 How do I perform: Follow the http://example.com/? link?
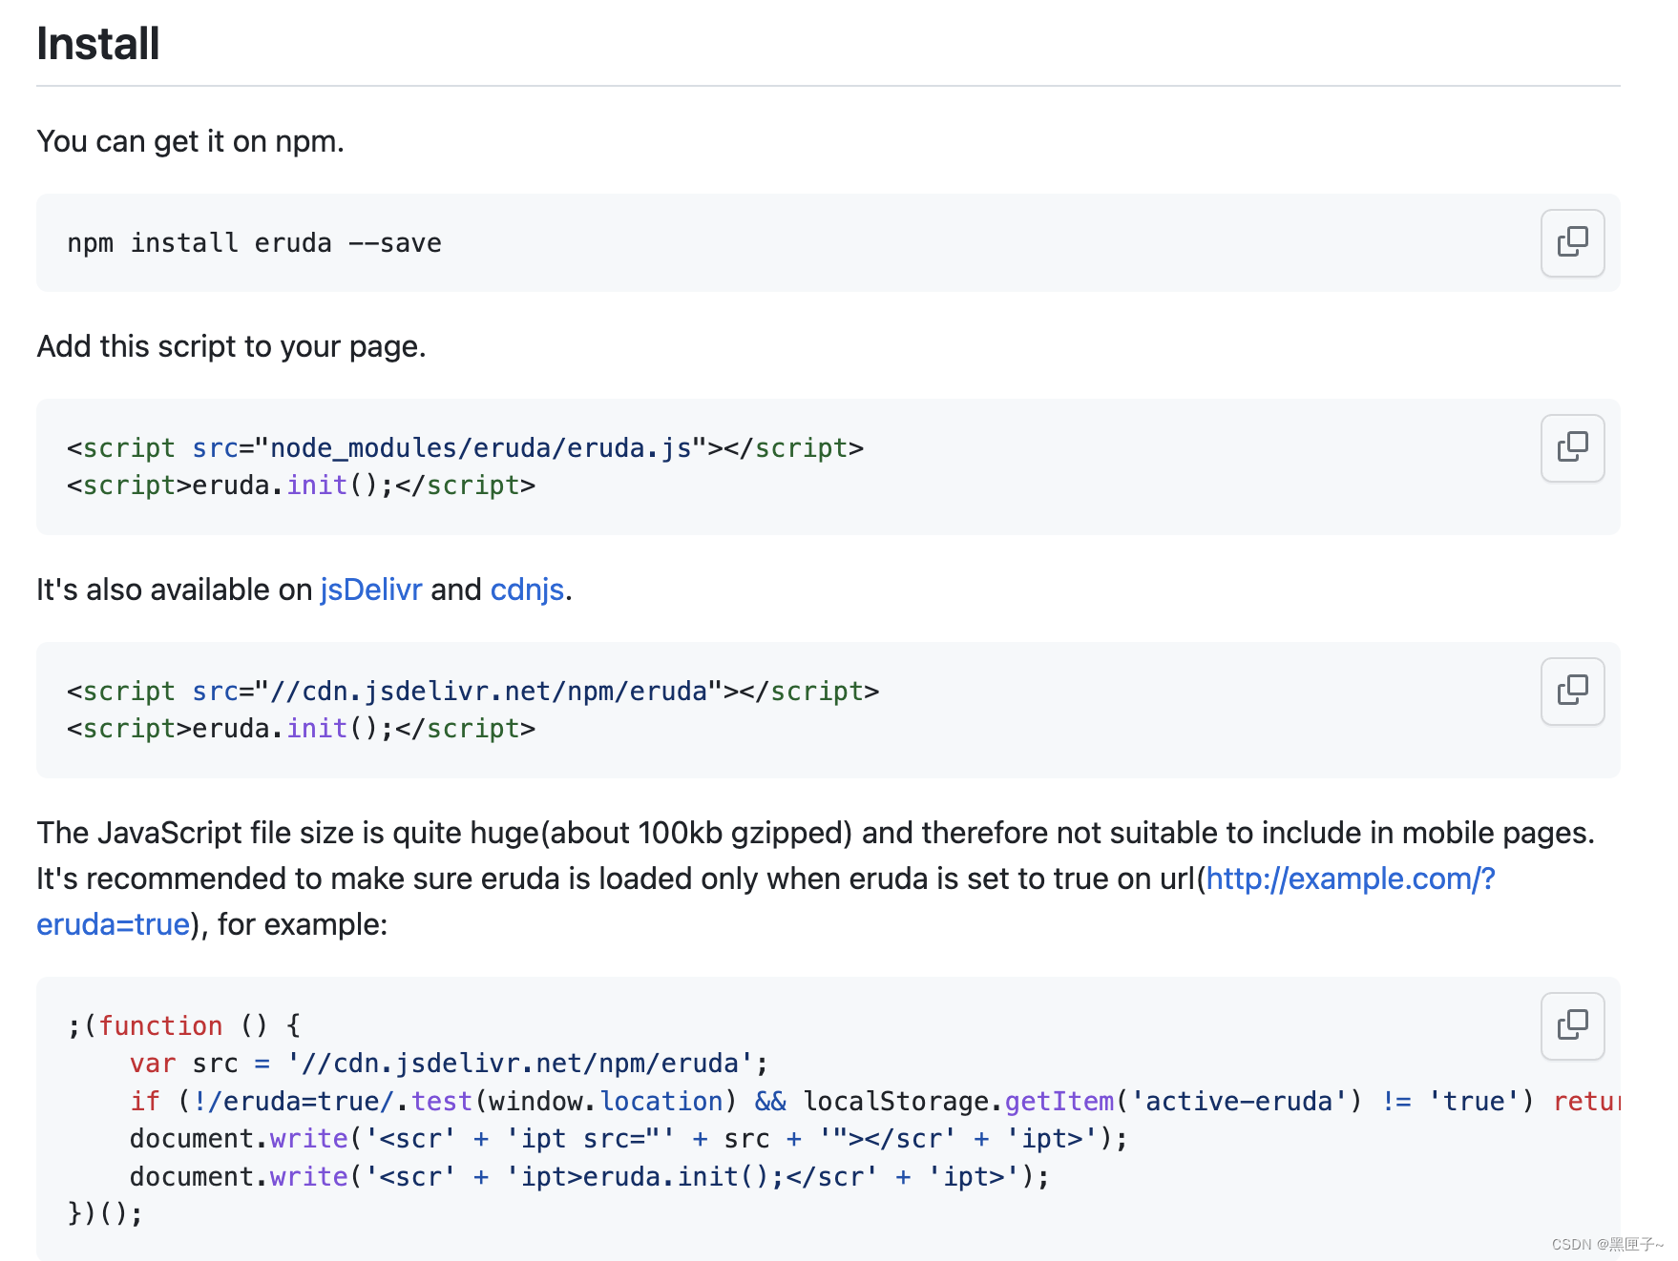(1351, 879)
